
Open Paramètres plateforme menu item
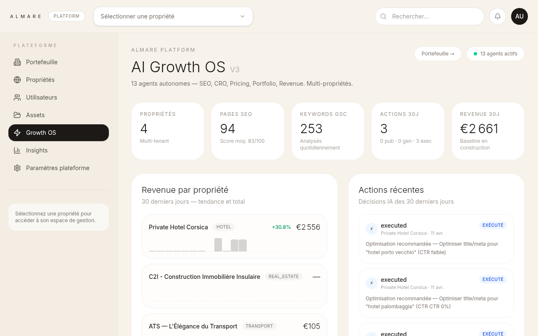coord(58,168)
